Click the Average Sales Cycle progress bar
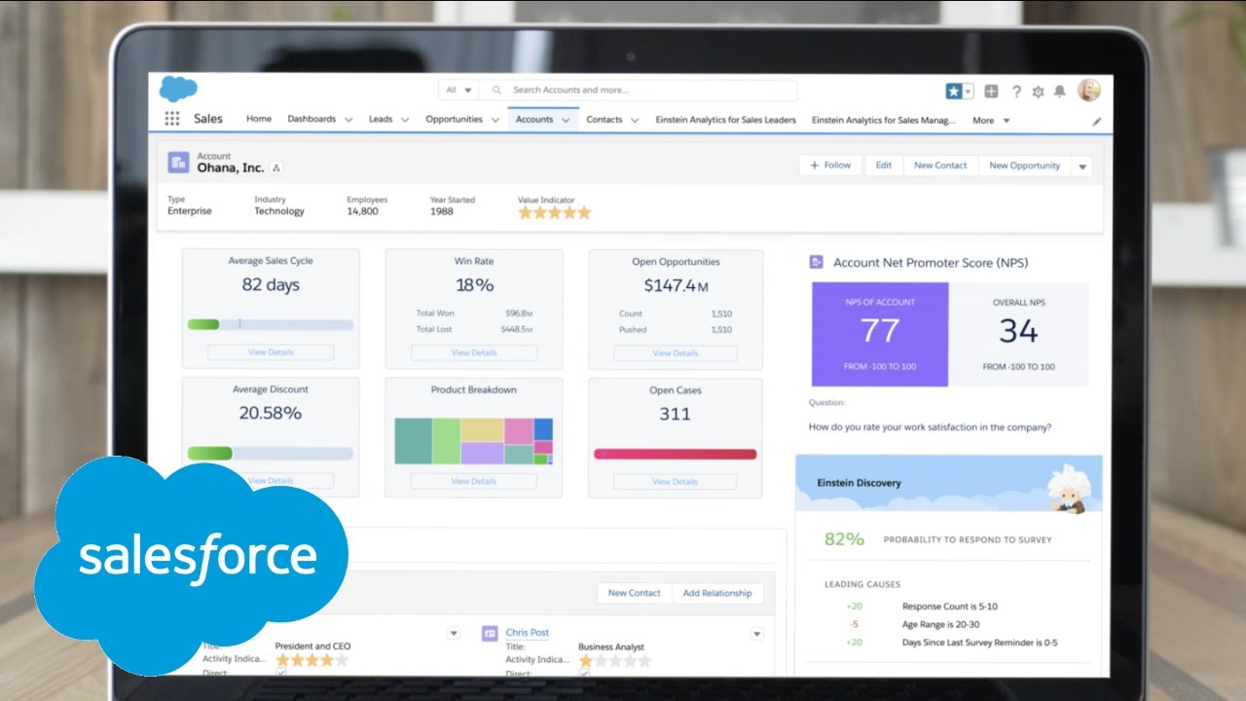The image size is (1246, 701). [271, 324]
